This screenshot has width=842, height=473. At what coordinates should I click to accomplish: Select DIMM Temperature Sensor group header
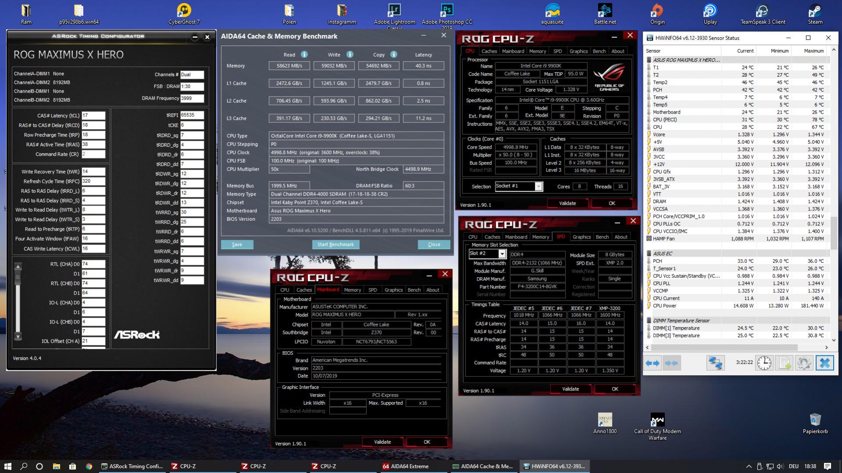[x=681, y=320]
